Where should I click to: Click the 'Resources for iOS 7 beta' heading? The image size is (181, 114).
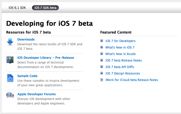pyautogui.click(x=28, y=32)
